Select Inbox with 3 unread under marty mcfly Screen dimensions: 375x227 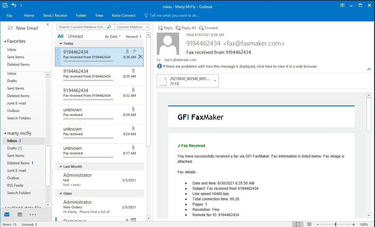click(24, 141)
